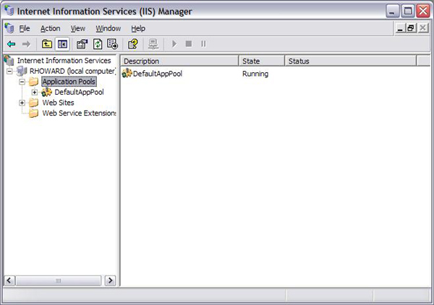Screen dimensions: 434x305
Task: Sort by the Description column header
Action: pyautogui.click(x=179, y=61)
